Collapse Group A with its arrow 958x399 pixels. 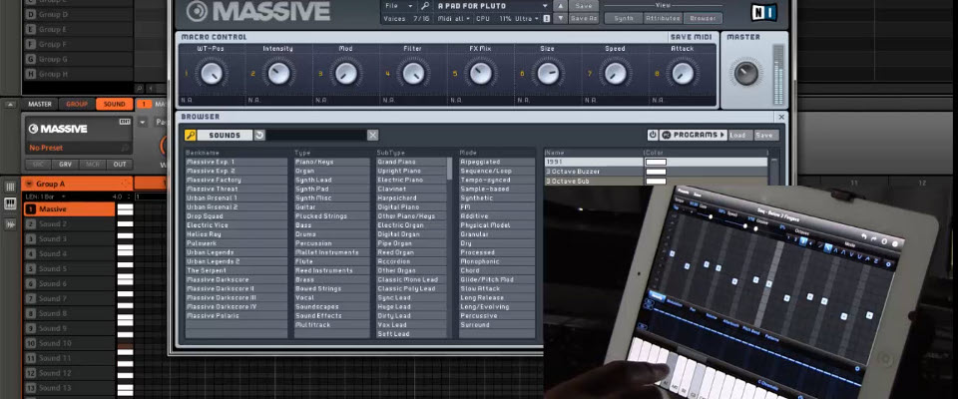(x=28, y=184)
